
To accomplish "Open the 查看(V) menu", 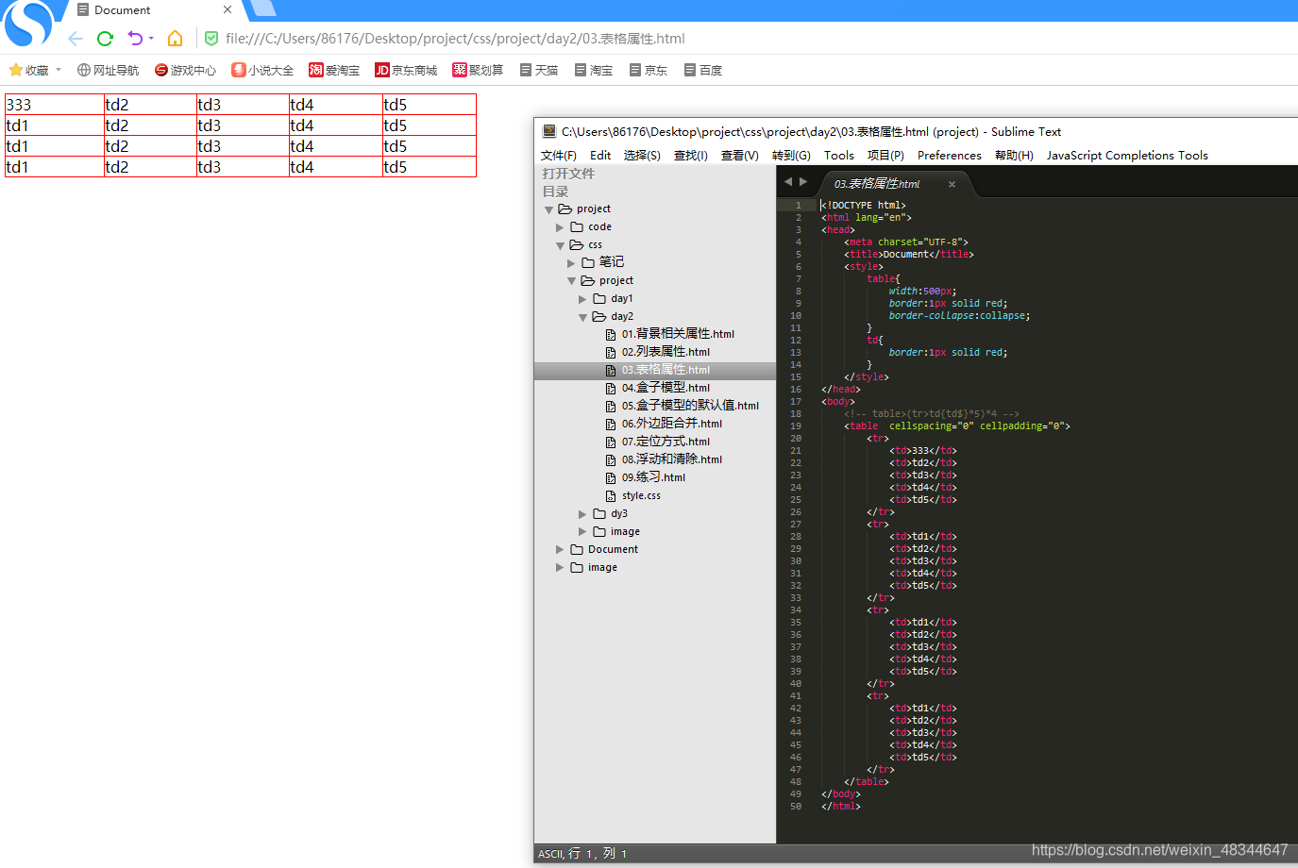I will point(740,156).
